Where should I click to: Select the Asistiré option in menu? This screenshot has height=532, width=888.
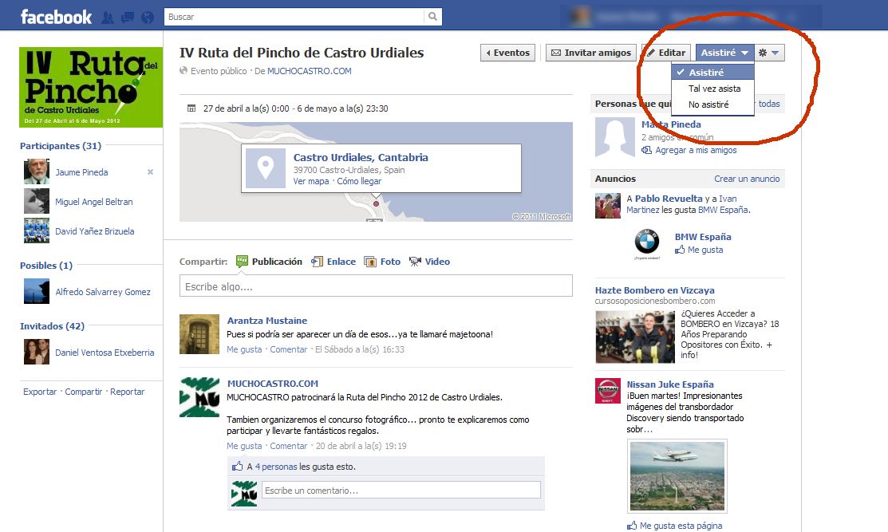(713, 73)
